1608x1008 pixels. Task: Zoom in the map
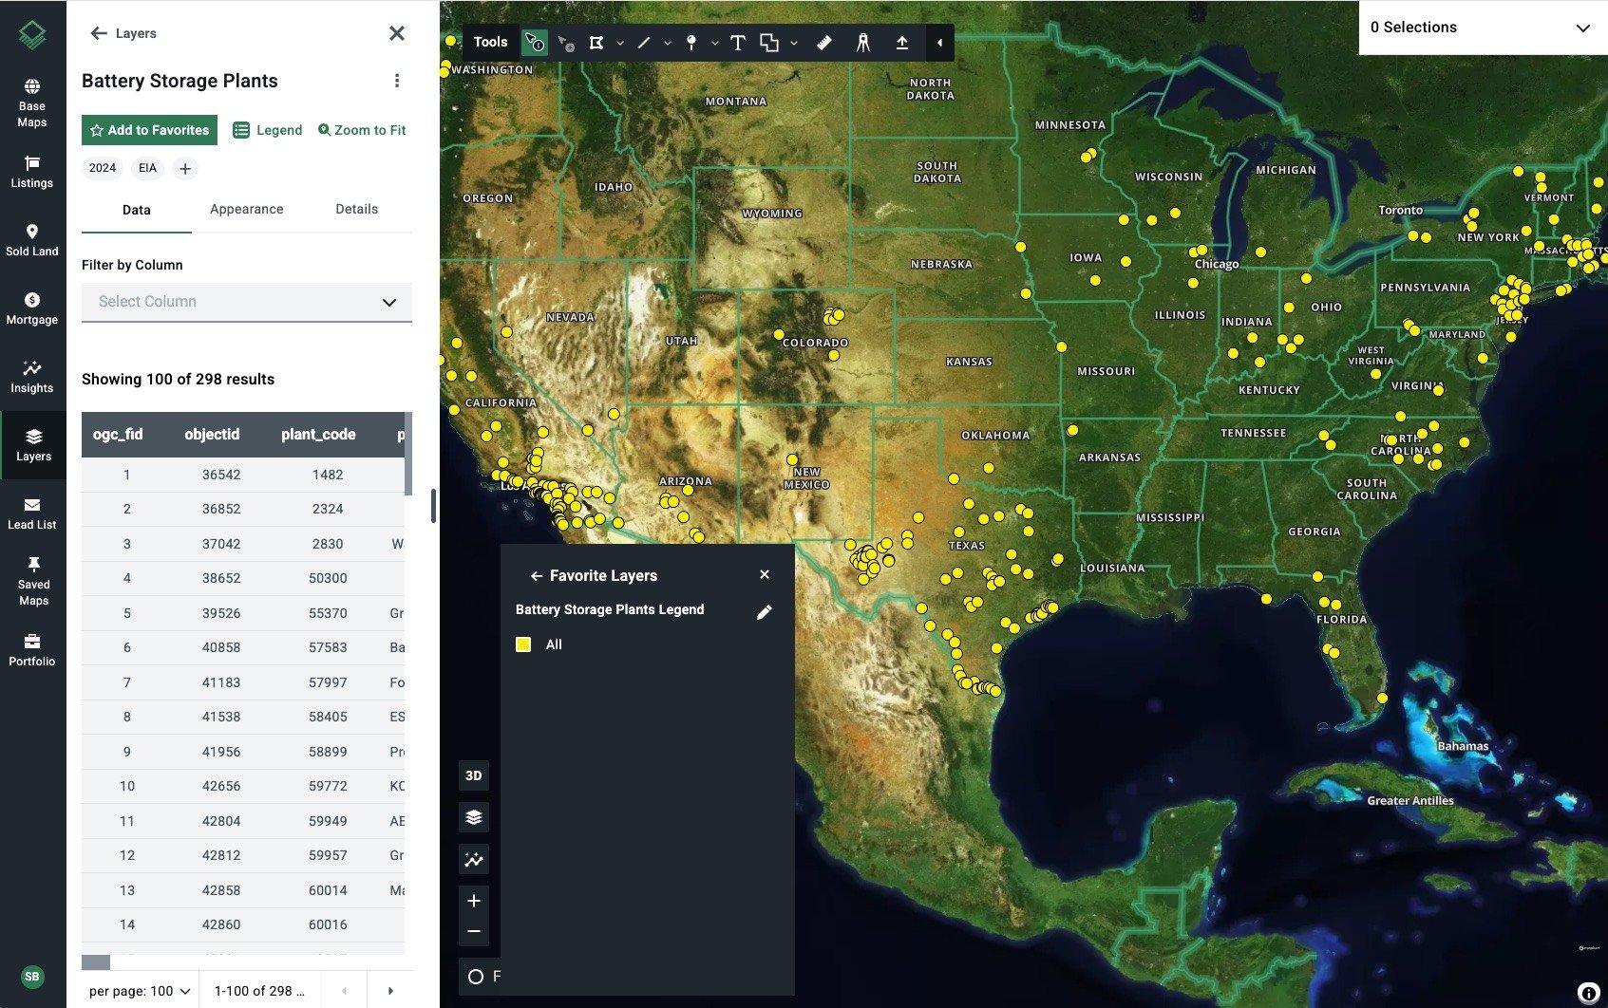[474, 901]
